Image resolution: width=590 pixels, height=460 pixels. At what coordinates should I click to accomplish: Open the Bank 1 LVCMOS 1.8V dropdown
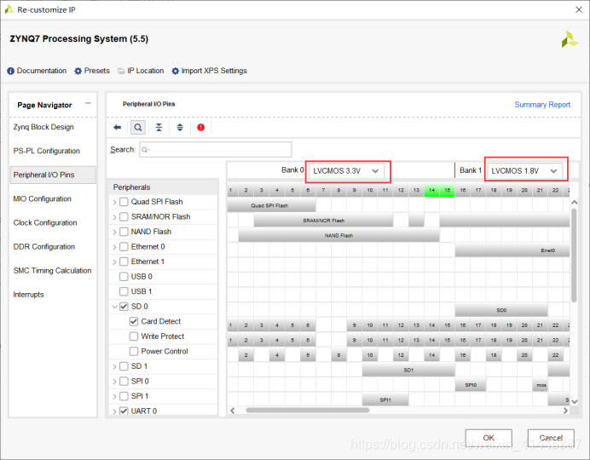525,171
